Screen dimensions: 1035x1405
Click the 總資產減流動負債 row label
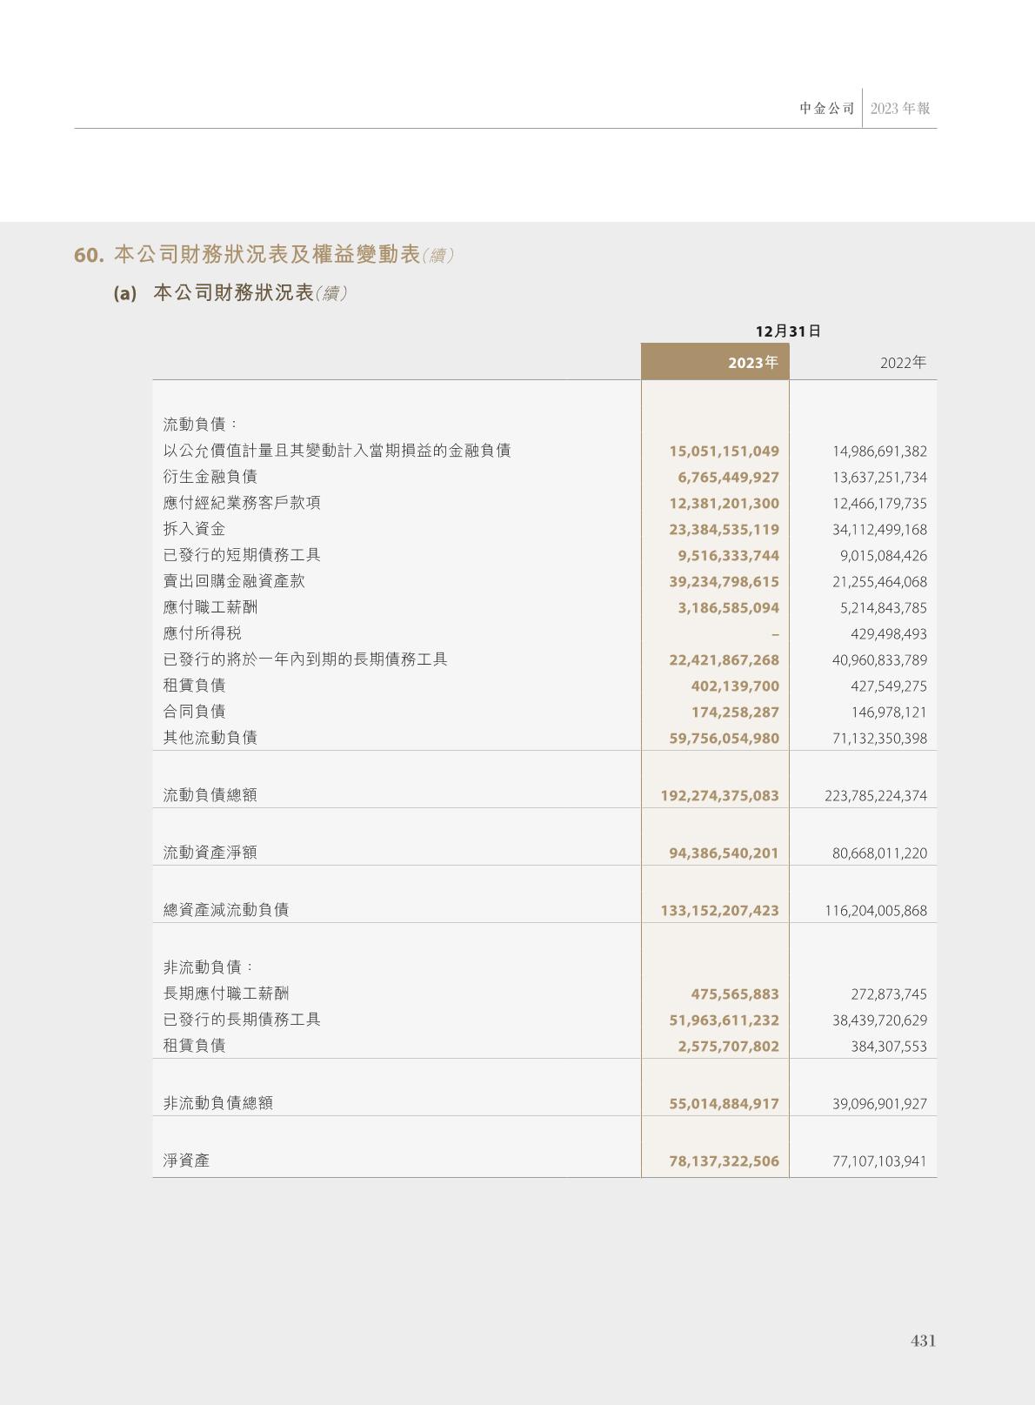coord(225,910)
